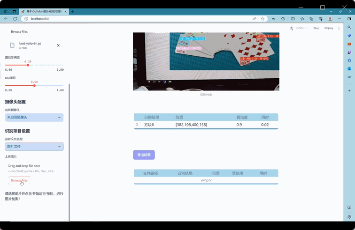355x230 pixels.
Task: Open the games chess icon in sidebar
Action: tap(349, 52)
